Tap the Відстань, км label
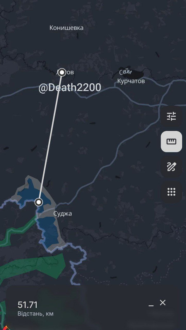186x330 pixels. (x=35, y=314)
